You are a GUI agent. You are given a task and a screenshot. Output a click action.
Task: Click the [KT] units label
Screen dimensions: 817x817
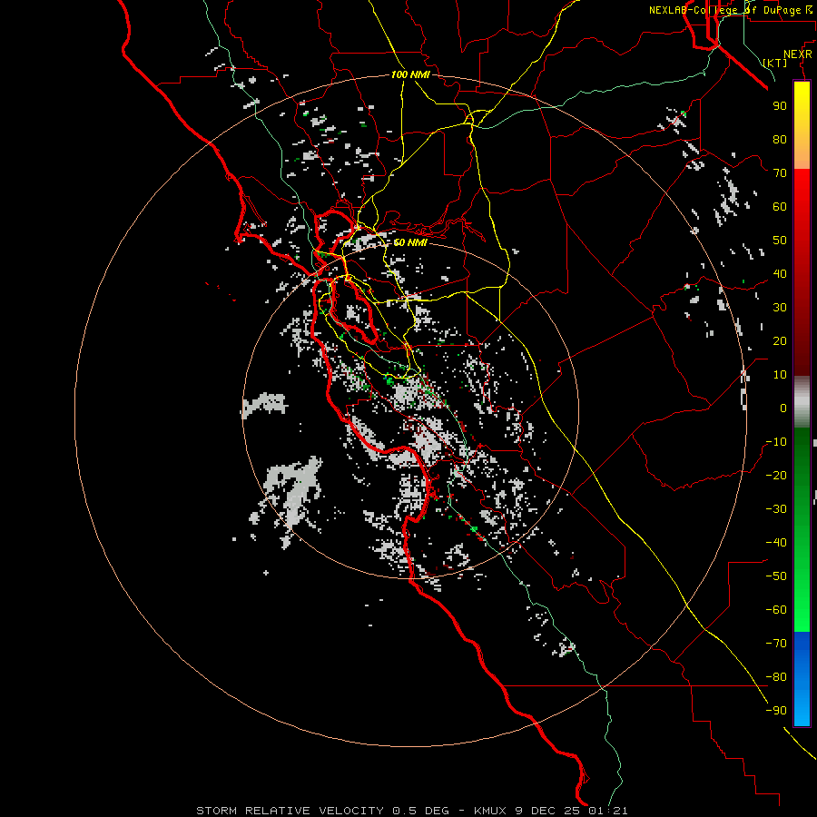775,63
